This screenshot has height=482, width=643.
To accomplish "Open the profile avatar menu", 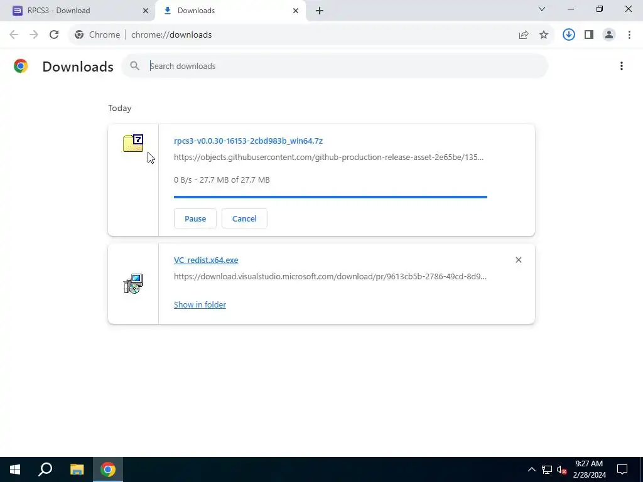I will [x=609, y=35].
